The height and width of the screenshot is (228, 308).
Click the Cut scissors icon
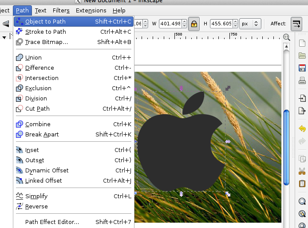[x=302, y=171]
